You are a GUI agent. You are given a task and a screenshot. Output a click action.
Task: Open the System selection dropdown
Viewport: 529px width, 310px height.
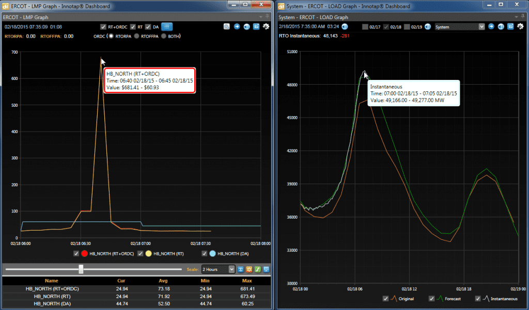pyautogui.click(x=459, y=27)
